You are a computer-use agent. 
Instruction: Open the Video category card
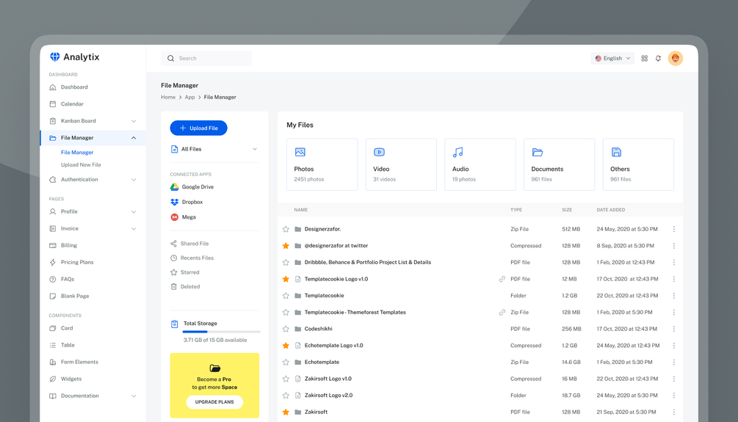[401, 164]
